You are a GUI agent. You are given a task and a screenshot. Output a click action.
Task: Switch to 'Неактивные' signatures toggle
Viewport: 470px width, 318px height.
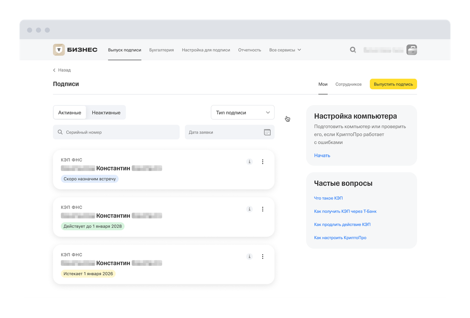tap(106, 113)
